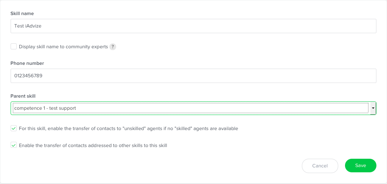Uncheck the transfer to "unskilled" agents checkbox
Viewport: 387px width, 184px height.
pyautogui.click(x=14, y=128)
